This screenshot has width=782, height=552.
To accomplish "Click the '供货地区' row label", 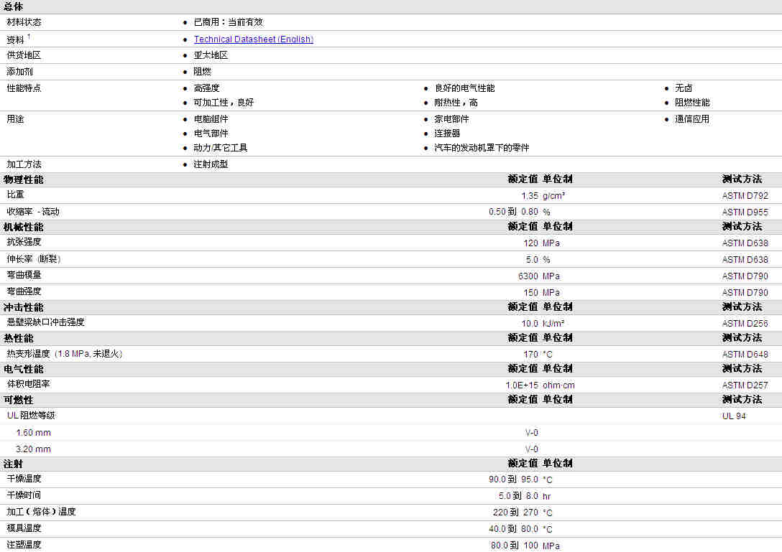I will [24, 55].
